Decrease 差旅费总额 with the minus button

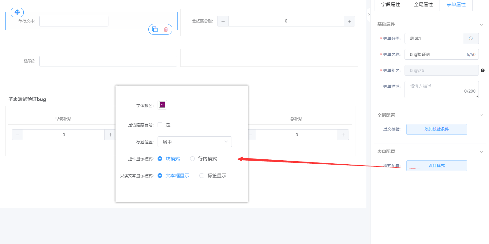[x=223, y=21]
